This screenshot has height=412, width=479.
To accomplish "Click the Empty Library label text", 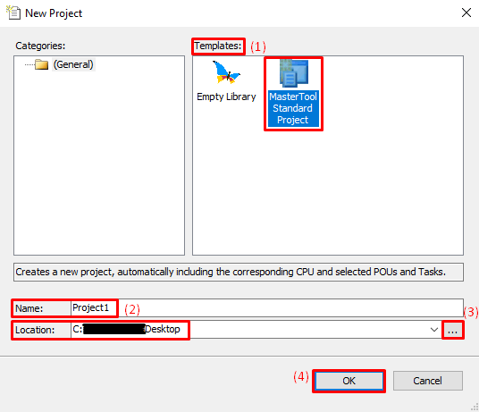I will click(x=226, y=97).
